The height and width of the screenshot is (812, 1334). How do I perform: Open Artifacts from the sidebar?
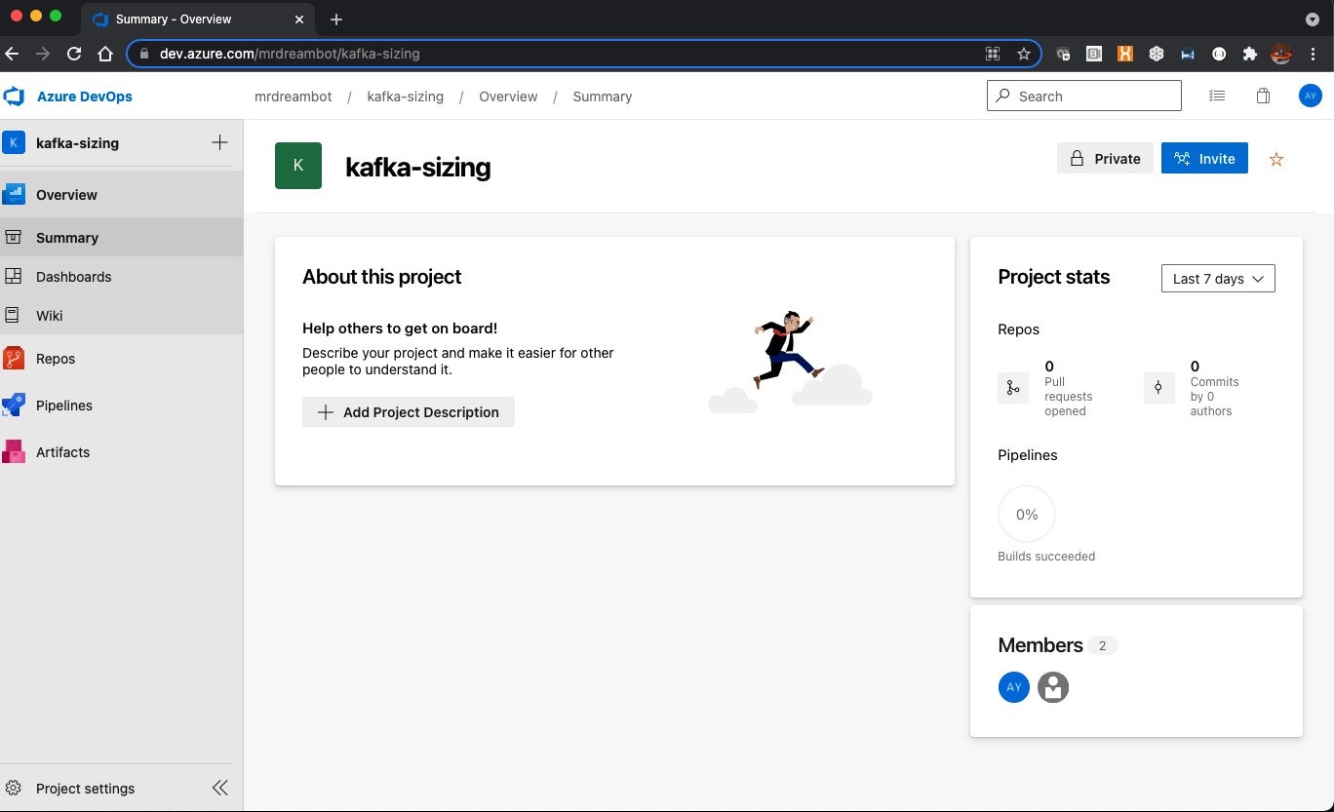click(121, 451)
